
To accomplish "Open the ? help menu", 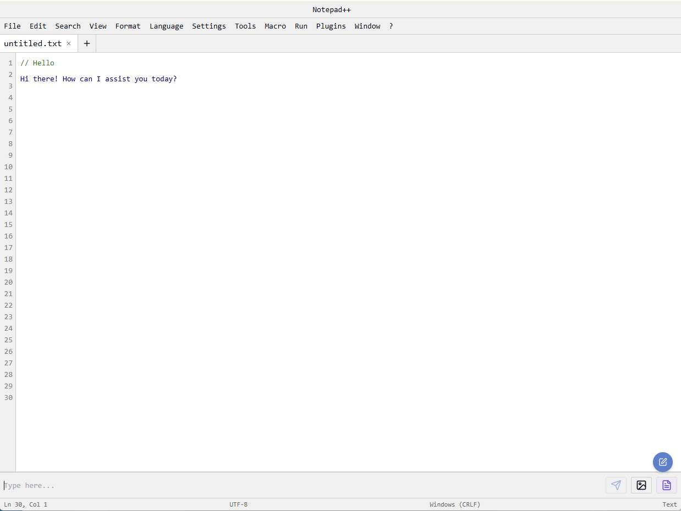I will [x=391, y=26].
